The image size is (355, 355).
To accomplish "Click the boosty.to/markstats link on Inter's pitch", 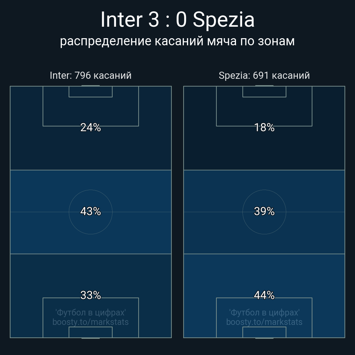I will point(91,322).
